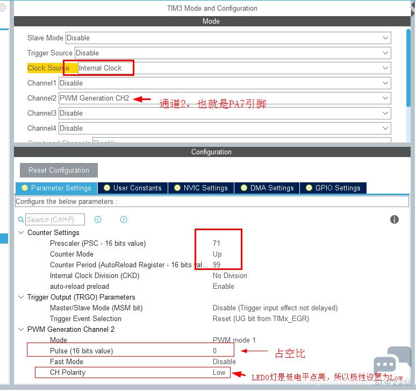This screenshot has width=416, height=391.
Task: Click the Reset Configuration button
Action: pyautogui.click(x=59, y=170)
